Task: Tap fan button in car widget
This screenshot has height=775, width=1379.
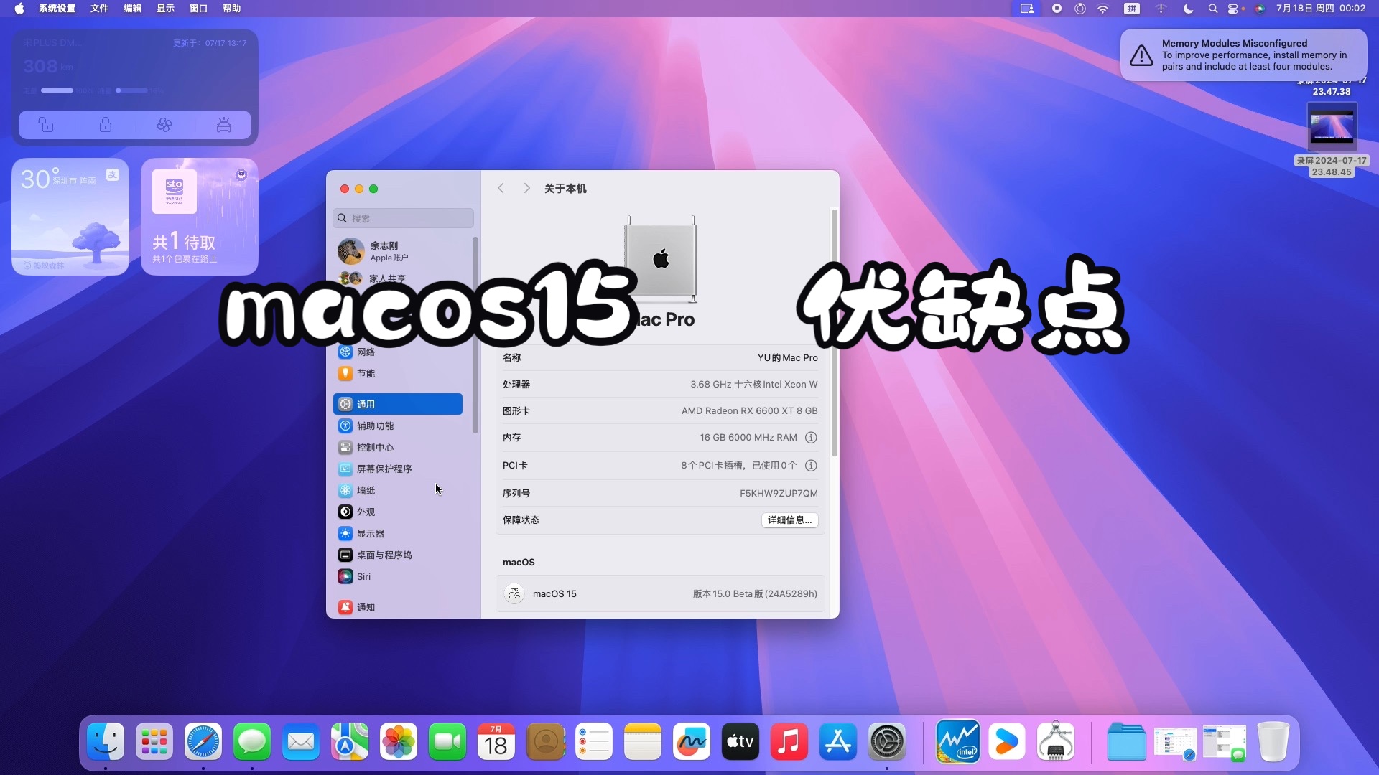Action: point(164,125)
